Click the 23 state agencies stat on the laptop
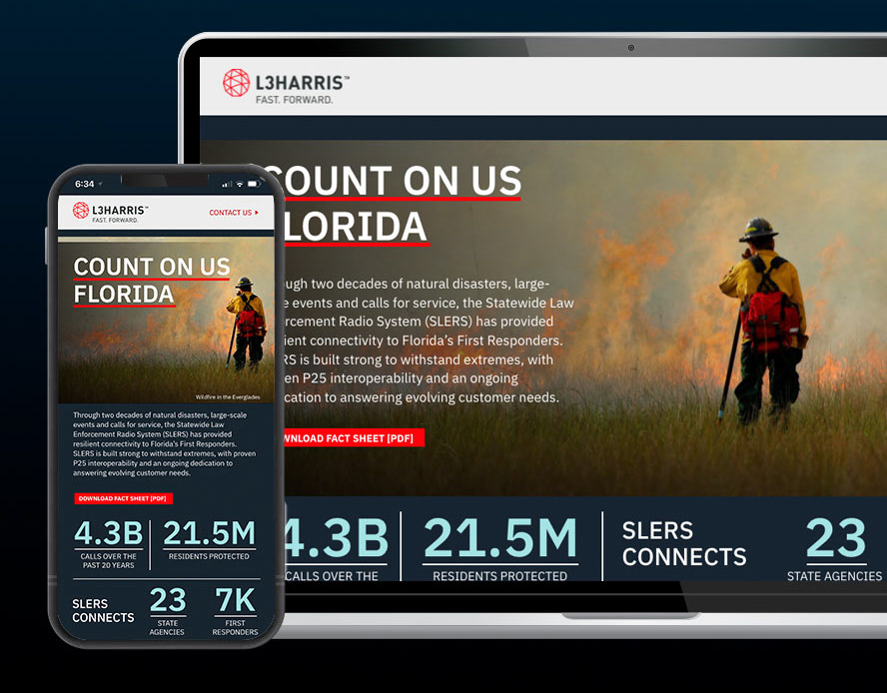The image size is (887, 693). [x=835, y=549]
